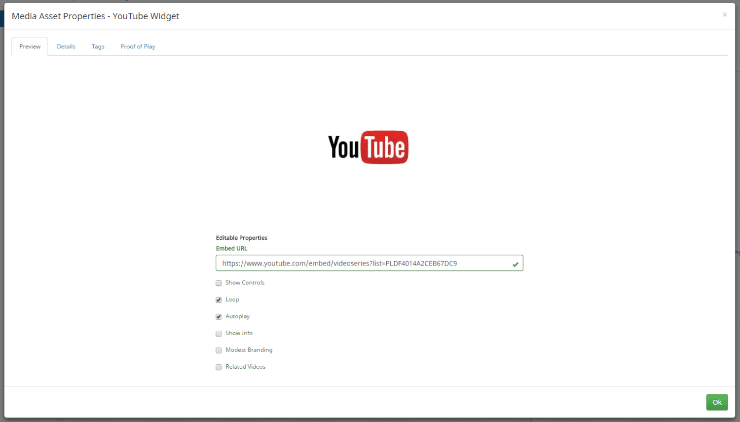Click the YouTube logo preview image

point(368,147)
